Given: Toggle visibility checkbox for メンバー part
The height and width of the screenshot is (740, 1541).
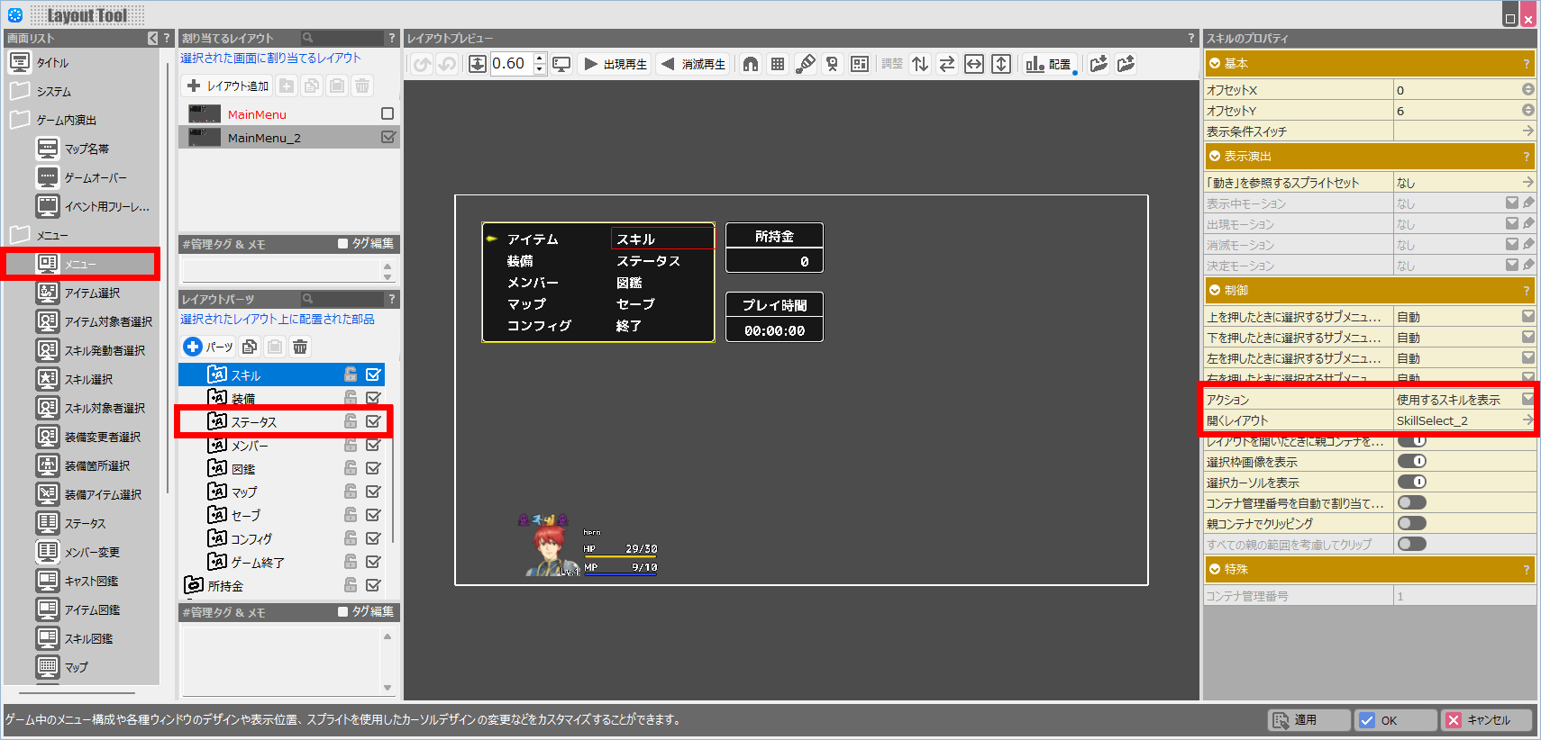Looking at the screenshot, I should (373, 445).
